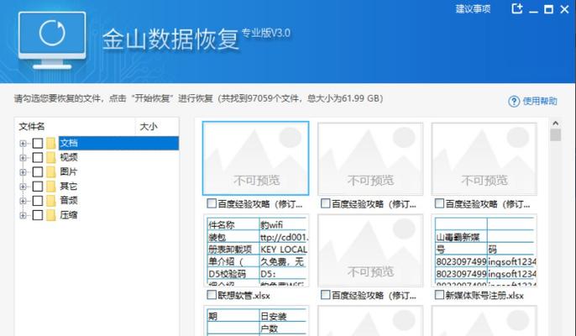Check the 其它 folder checkbox

[x=38, y=186]
